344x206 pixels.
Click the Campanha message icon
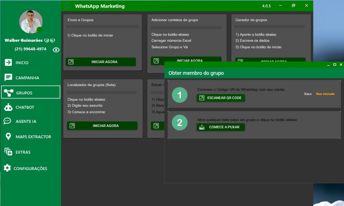(8, 78)
